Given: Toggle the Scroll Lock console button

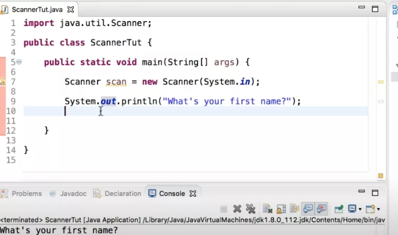Looking at the screenshot, I should [281, 209].
